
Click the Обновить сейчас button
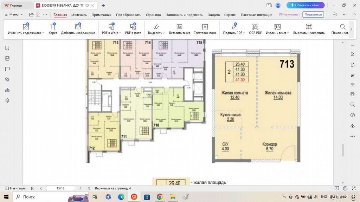[x=306, y=5]
